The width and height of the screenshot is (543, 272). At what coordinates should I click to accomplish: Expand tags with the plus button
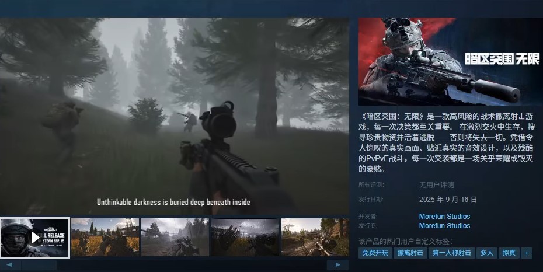527,253
